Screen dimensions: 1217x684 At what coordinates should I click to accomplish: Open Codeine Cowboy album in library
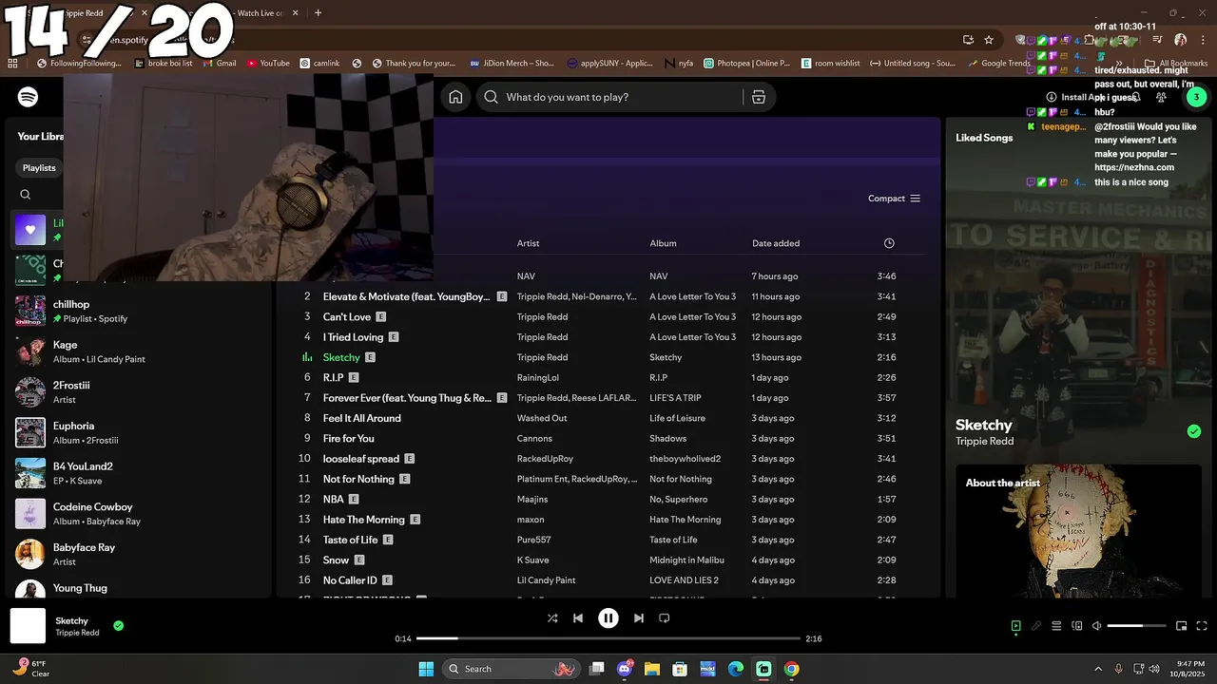[x=138, y=514]
